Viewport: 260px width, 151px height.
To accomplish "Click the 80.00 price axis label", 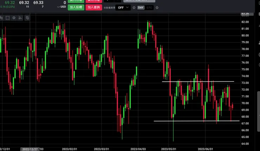I will pos(245,35).
